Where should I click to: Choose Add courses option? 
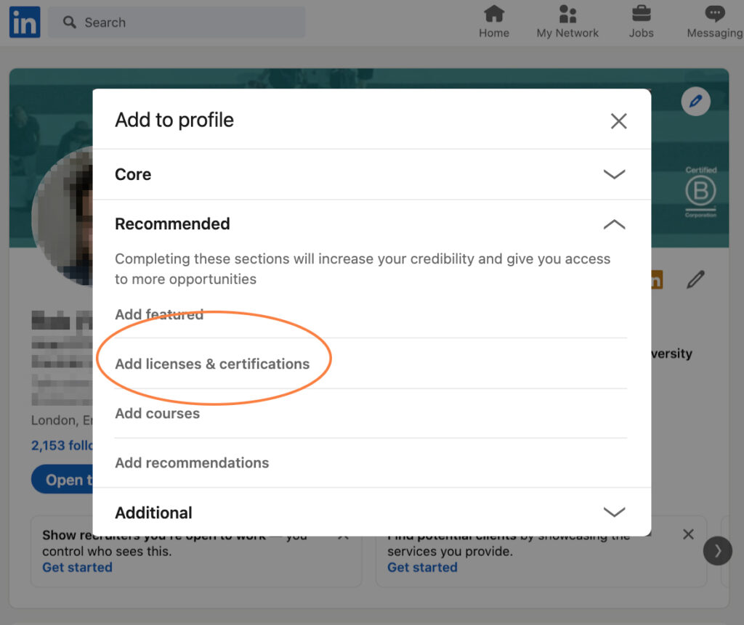coord(157,414)
